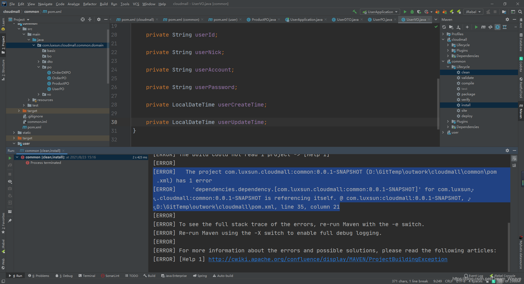524x284 pixels.
Task: Open the ProjectBuildingException help link
Action: pos(328,259)
